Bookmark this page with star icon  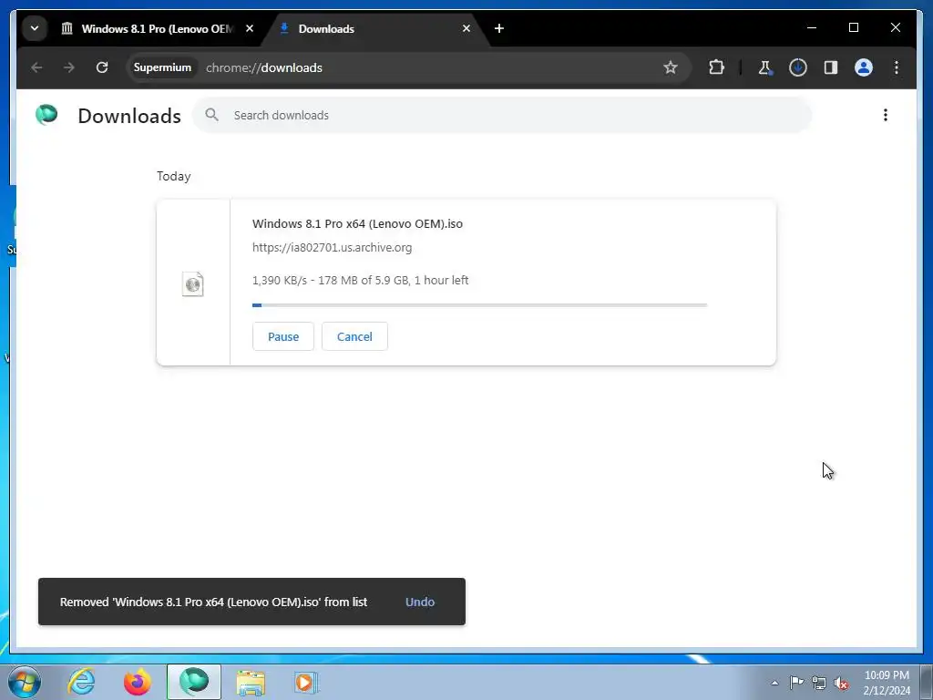coord(671,67)
